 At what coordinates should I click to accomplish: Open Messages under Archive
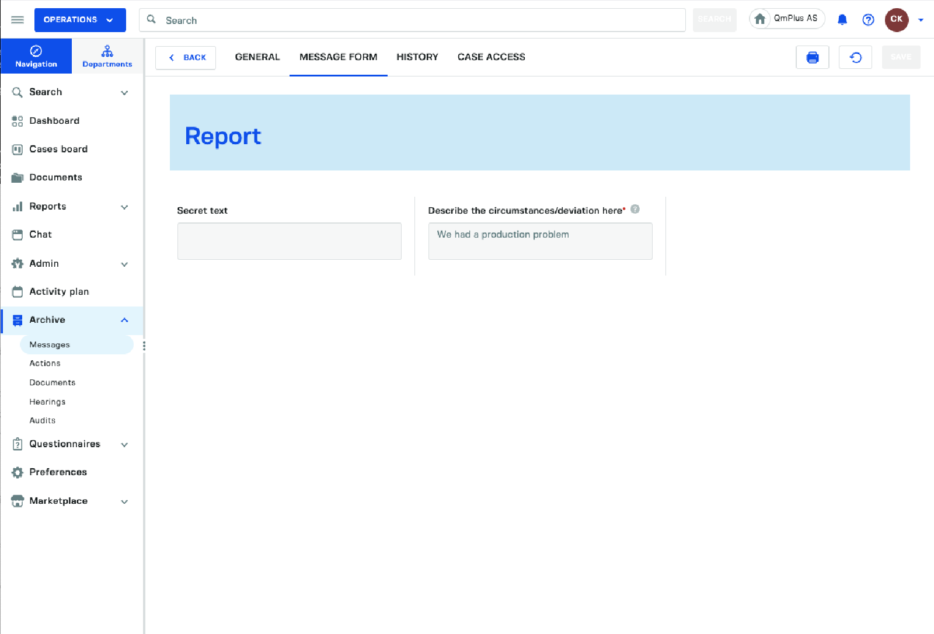(x=50, y=345)
